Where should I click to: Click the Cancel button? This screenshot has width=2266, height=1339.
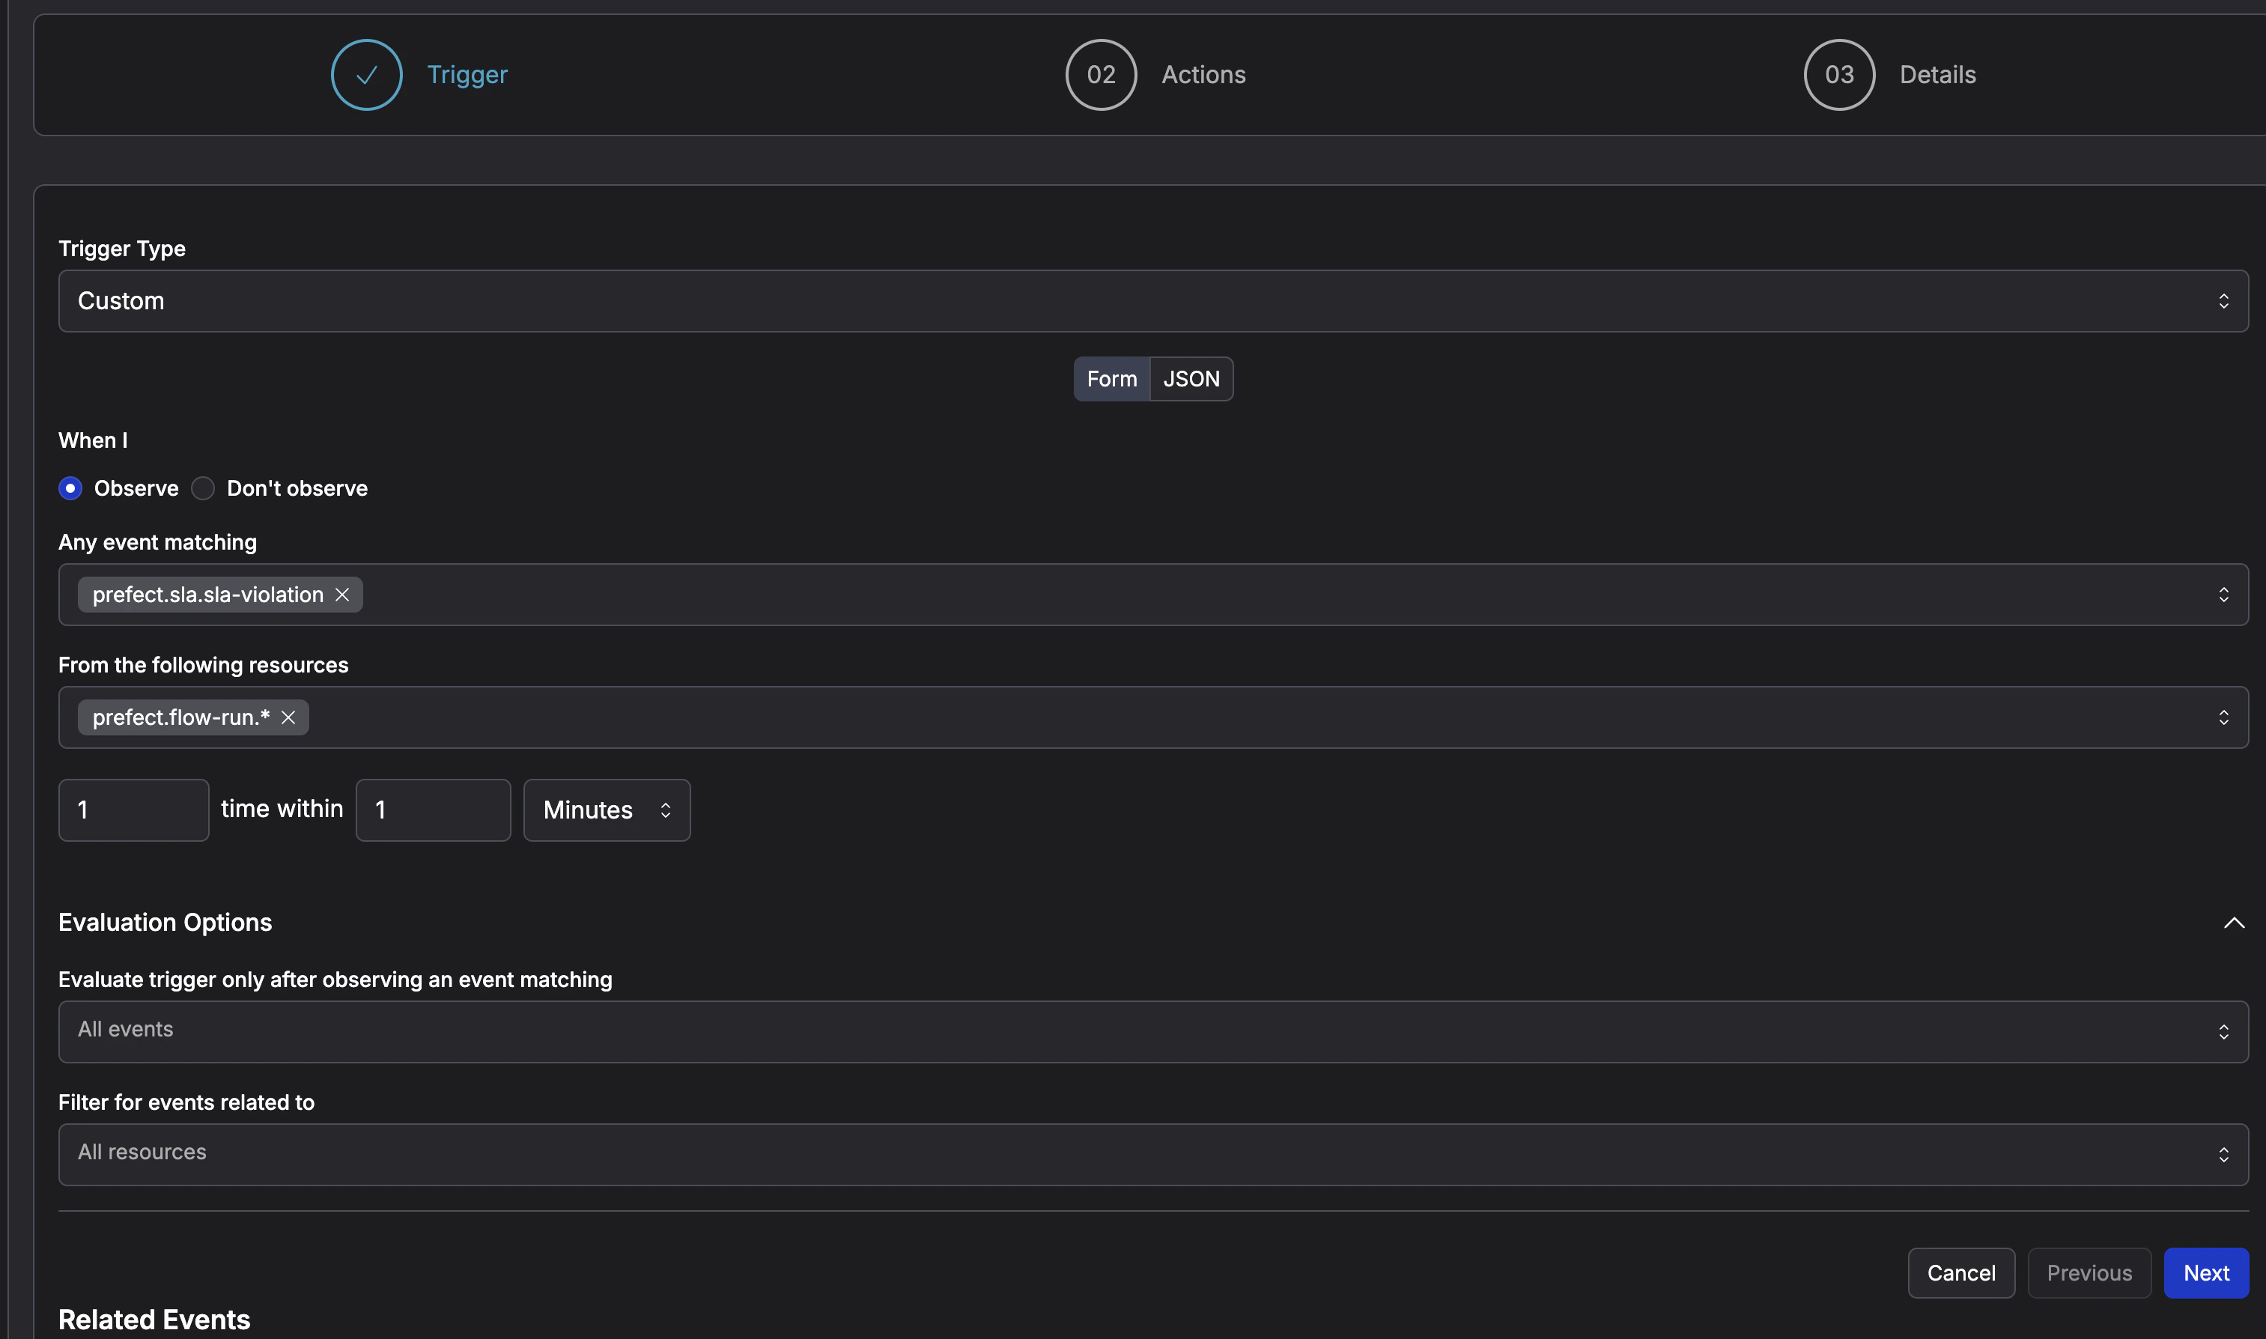pyautogui.click(x=1961, y=1272)
